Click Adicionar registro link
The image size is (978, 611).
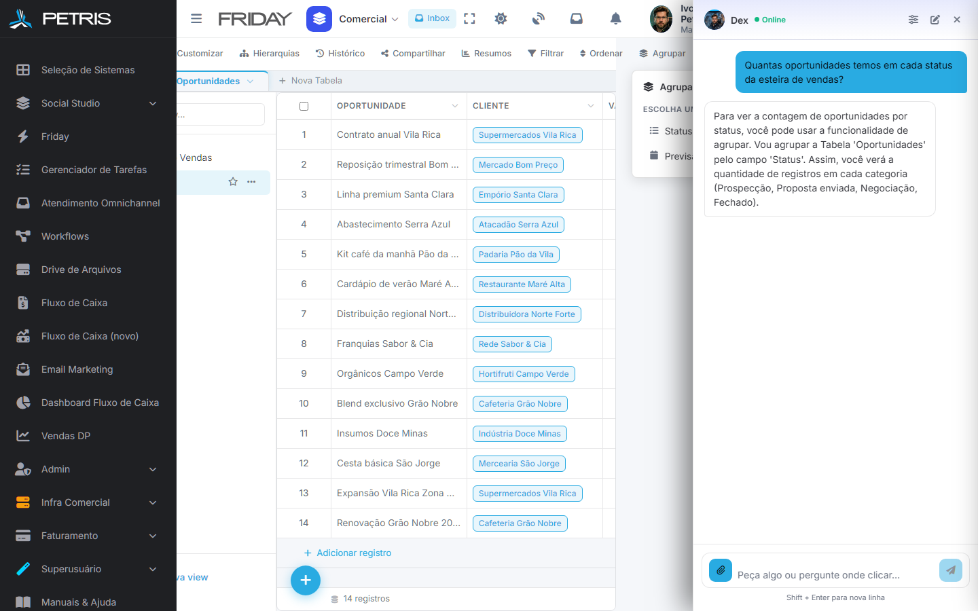tap(348, 553)
